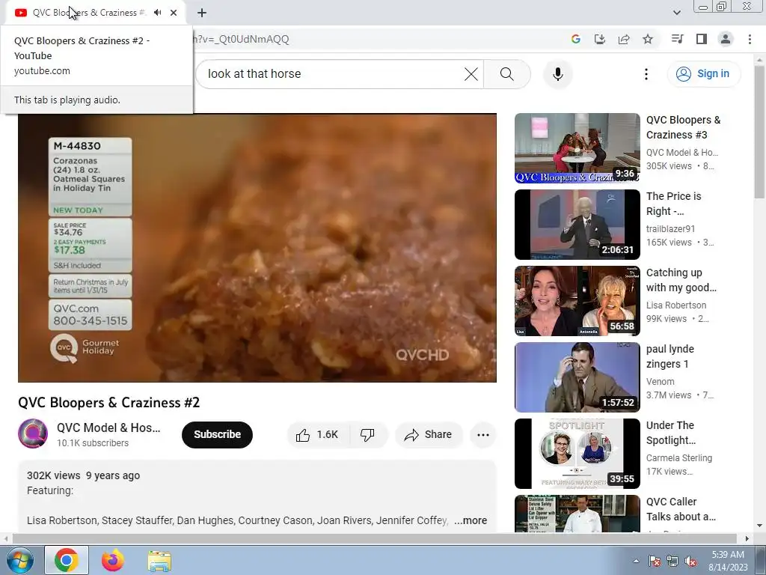This screenshot has width=766, height=575.
Task: Click the 302K views 9 years ago text
Action: [x=84, y=475]
